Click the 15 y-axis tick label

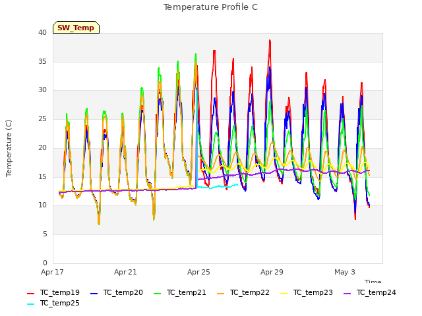pyautogui.click(x=42, y=176)
